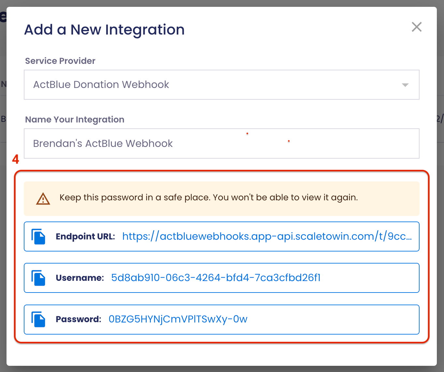The height and width of the screenshot is (372, 444).
Task: Click the dropdown arrow in Service Provider field
Action: (x=405, y=85)
